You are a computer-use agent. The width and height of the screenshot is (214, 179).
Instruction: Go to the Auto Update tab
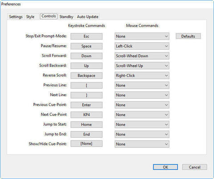coord(88,16)
